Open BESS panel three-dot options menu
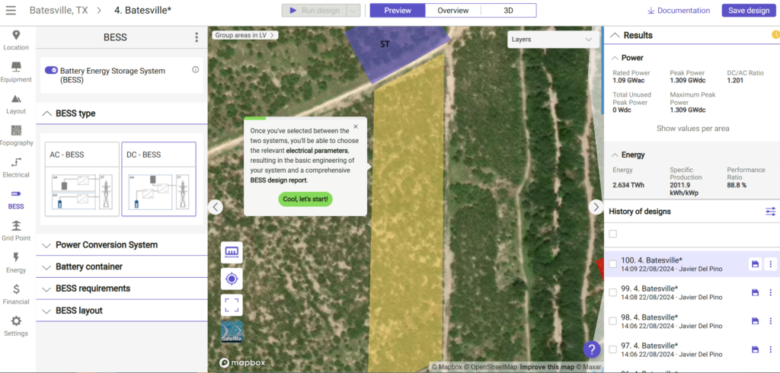The image size is (780, 373). 197,37
